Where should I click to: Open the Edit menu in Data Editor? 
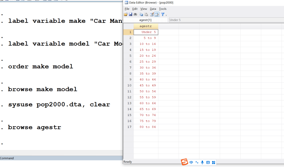coord(135,9)
